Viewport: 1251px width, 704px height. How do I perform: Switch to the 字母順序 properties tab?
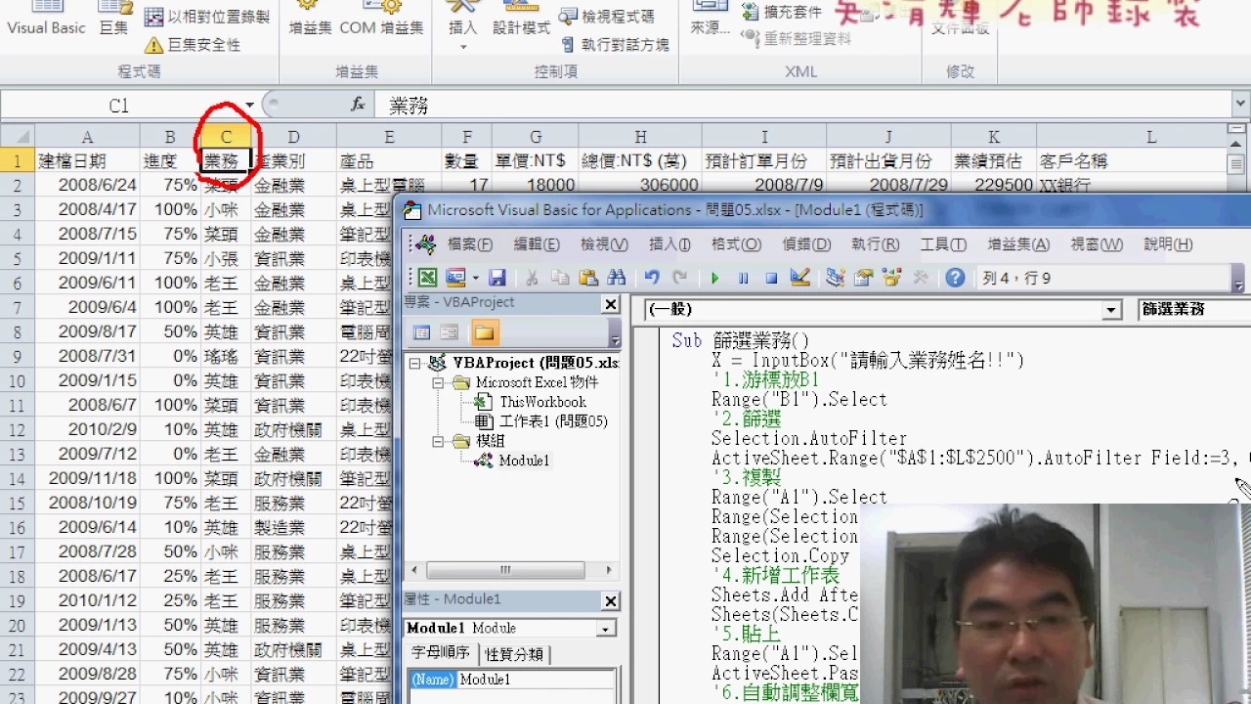[440, 653]
